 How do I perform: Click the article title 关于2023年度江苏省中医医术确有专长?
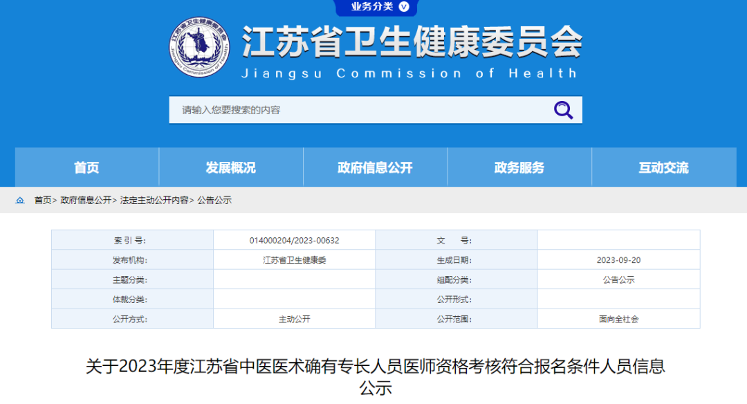tap(376, 376)
